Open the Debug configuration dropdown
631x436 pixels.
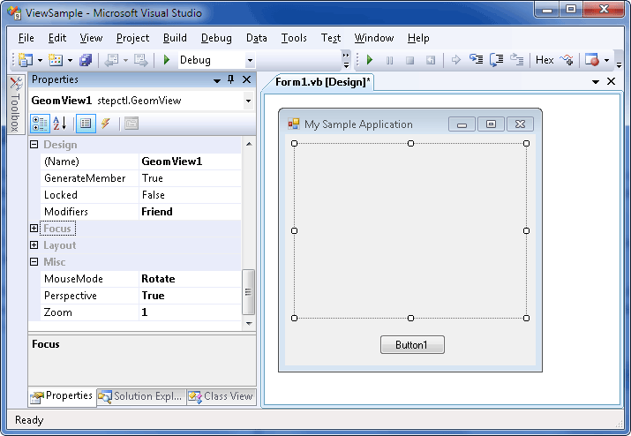click(x=250, y=60)
